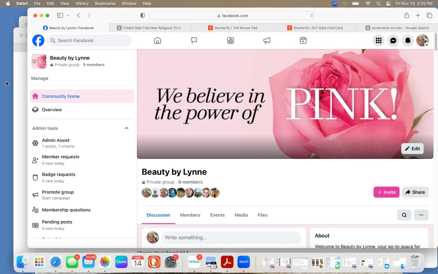Image resolution: width=438 pixels, height=274 pixels.
Task: Click the Share button
Action: [x=415, y=192]
